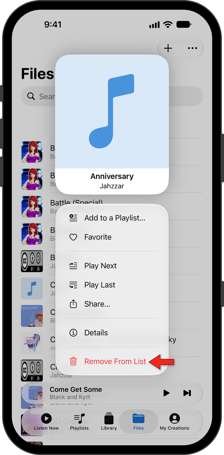Choose Add to a Playlist…
This screenshot has height=455, width=224.
112,218
